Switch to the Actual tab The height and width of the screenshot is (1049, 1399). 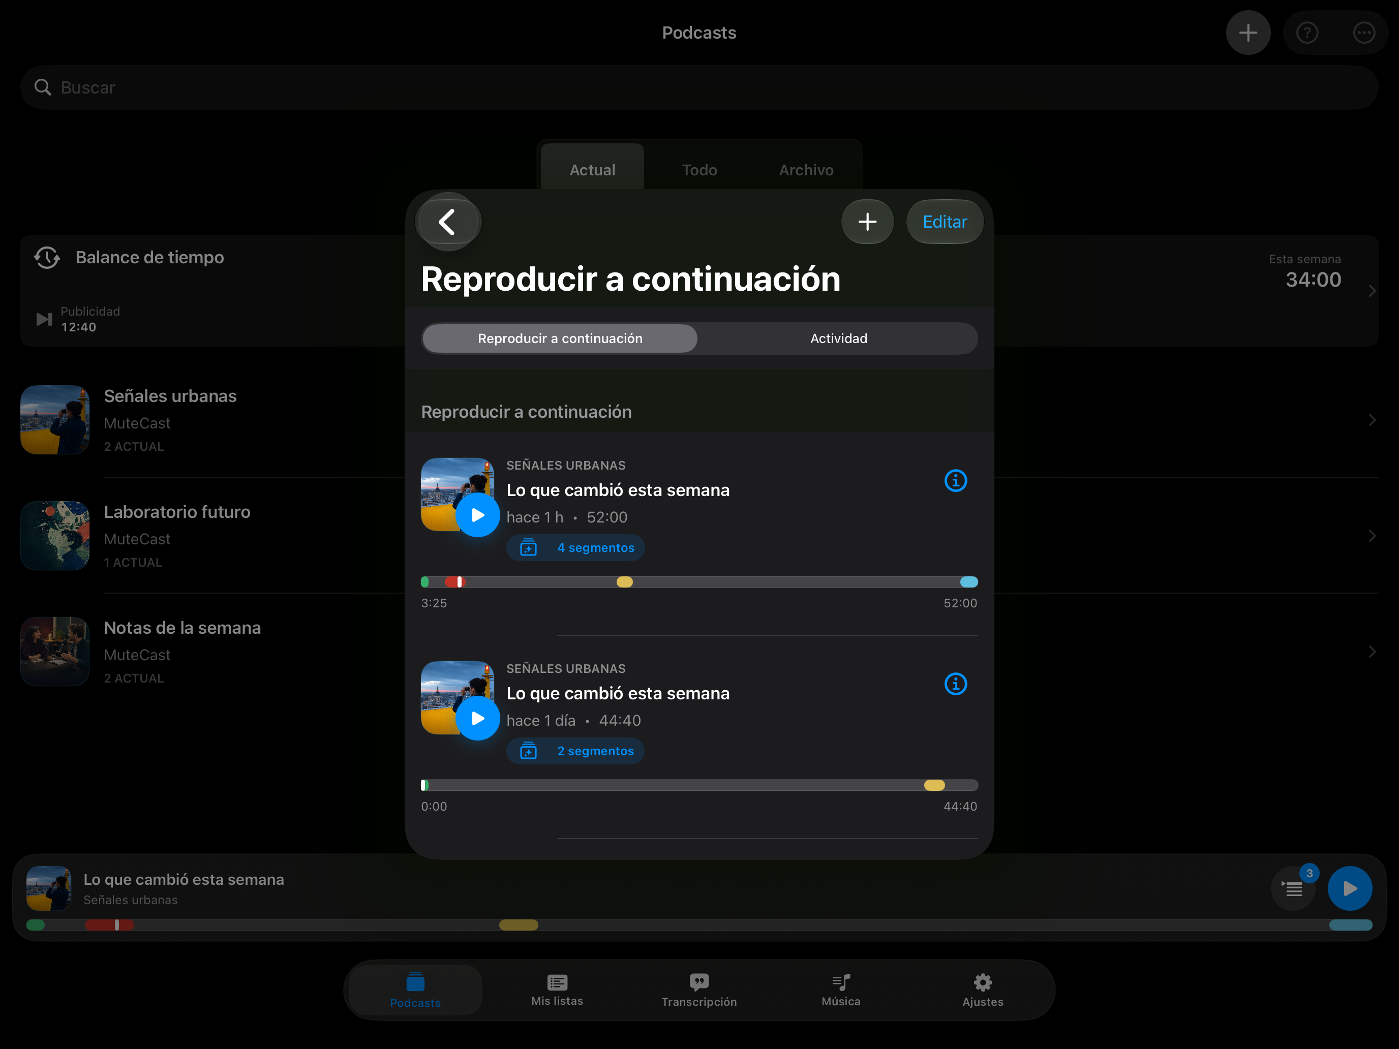[592, 169]
